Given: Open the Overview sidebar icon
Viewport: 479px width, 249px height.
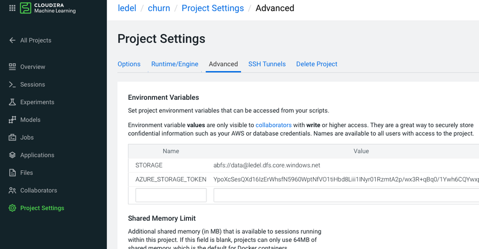Looking at the screenshot, I should 12,67.
